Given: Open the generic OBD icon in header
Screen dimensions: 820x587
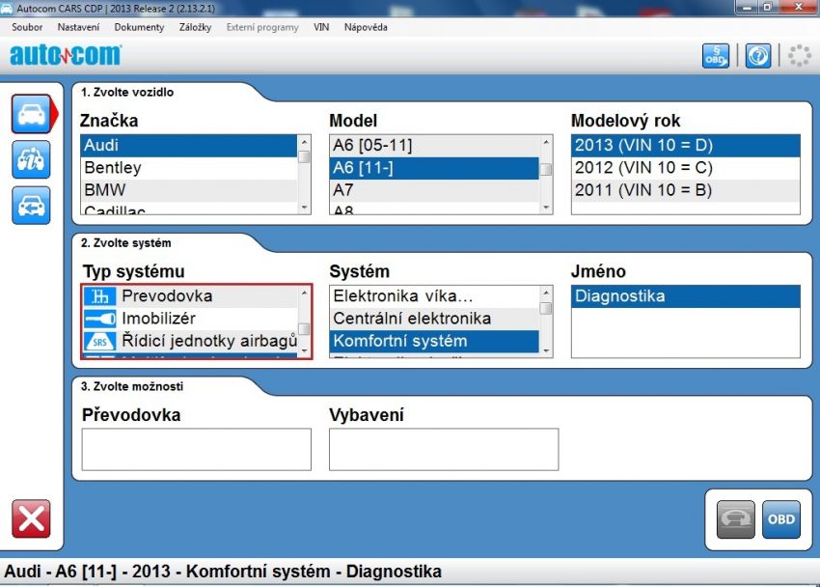Looking at the screenshot, I should (716, 55).
